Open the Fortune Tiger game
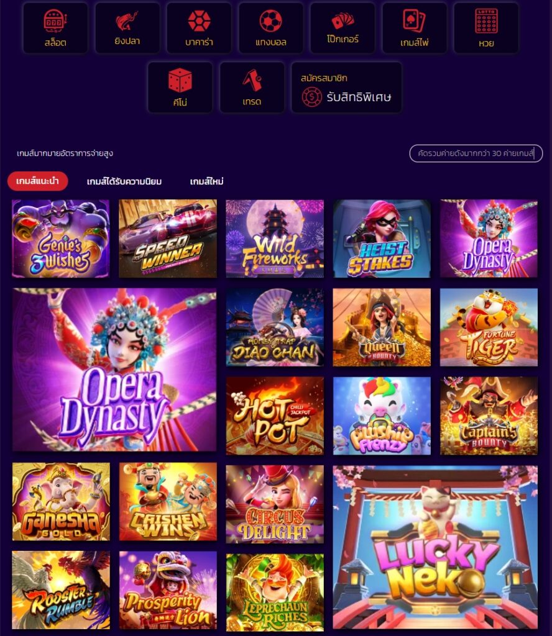The height and width of the screenshot is (636, 552). point(489,327)
